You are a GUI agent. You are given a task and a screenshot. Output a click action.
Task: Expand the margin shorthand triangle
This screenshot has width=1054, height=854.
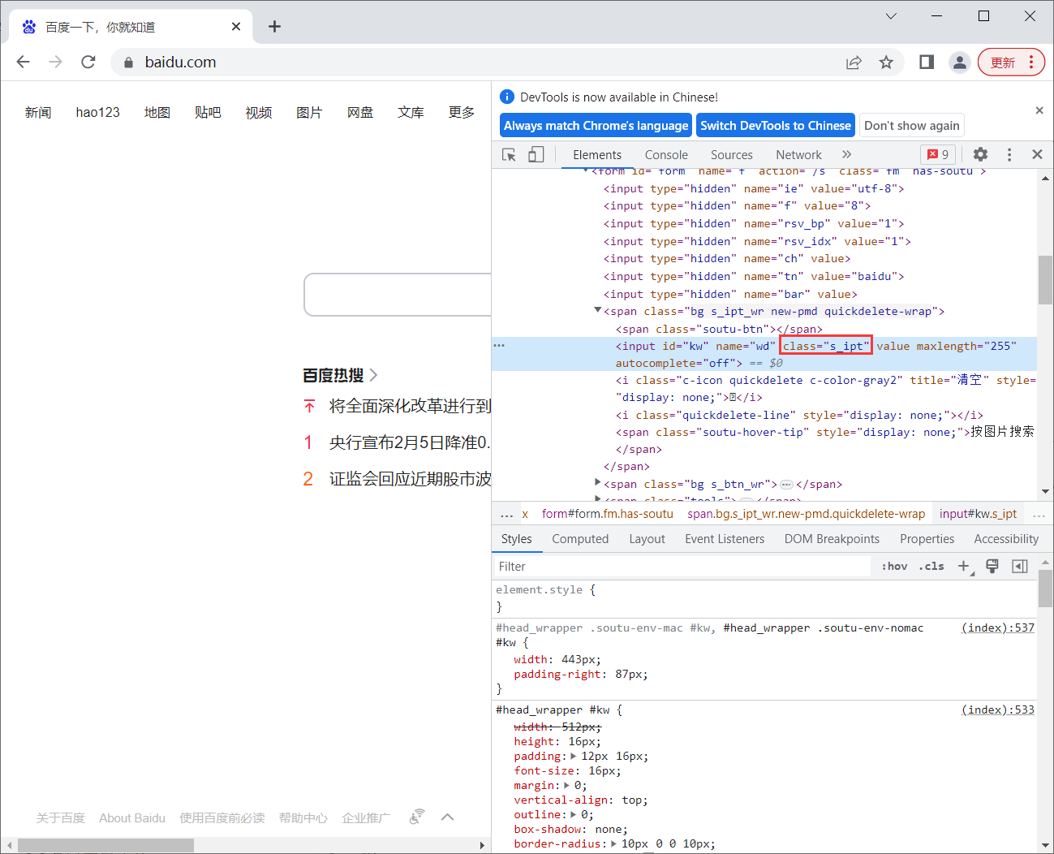pos(567,785)
